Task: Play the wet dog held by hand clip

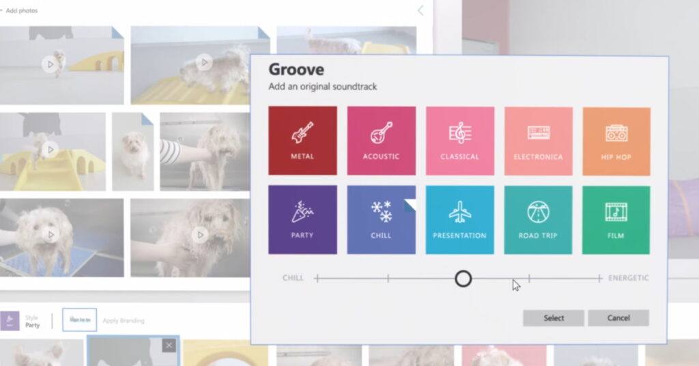Action: click(200, 234)
